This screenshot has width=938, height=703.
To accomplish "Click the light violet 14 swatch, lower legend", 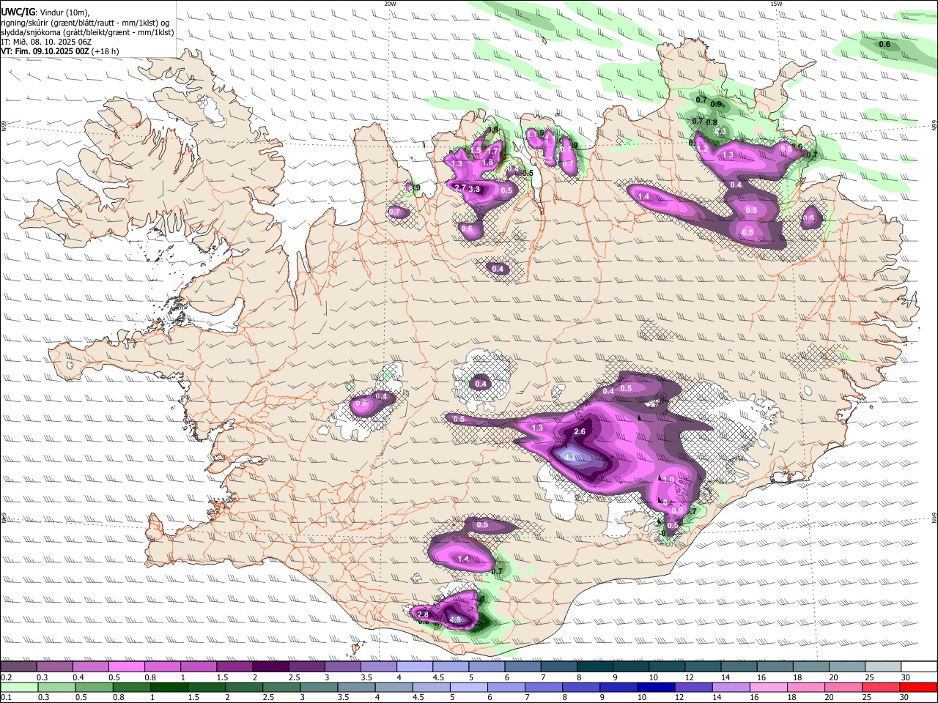I will click(731, 687).
